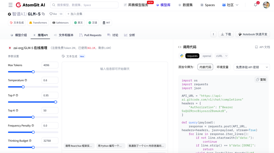Go to 模型库 in the navigation

point(163,5)
